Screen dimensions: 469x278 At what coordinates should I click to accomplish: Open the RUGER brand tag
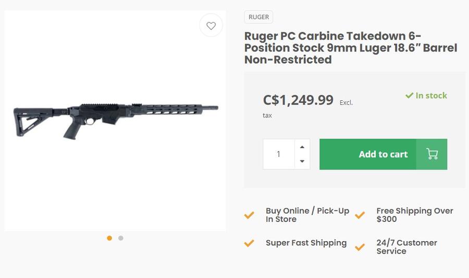258,17
